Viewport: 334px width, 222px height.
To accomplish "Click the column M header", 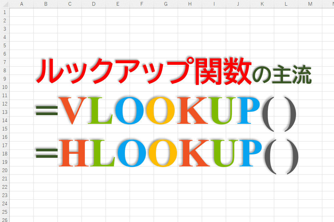I will point(310,4).
